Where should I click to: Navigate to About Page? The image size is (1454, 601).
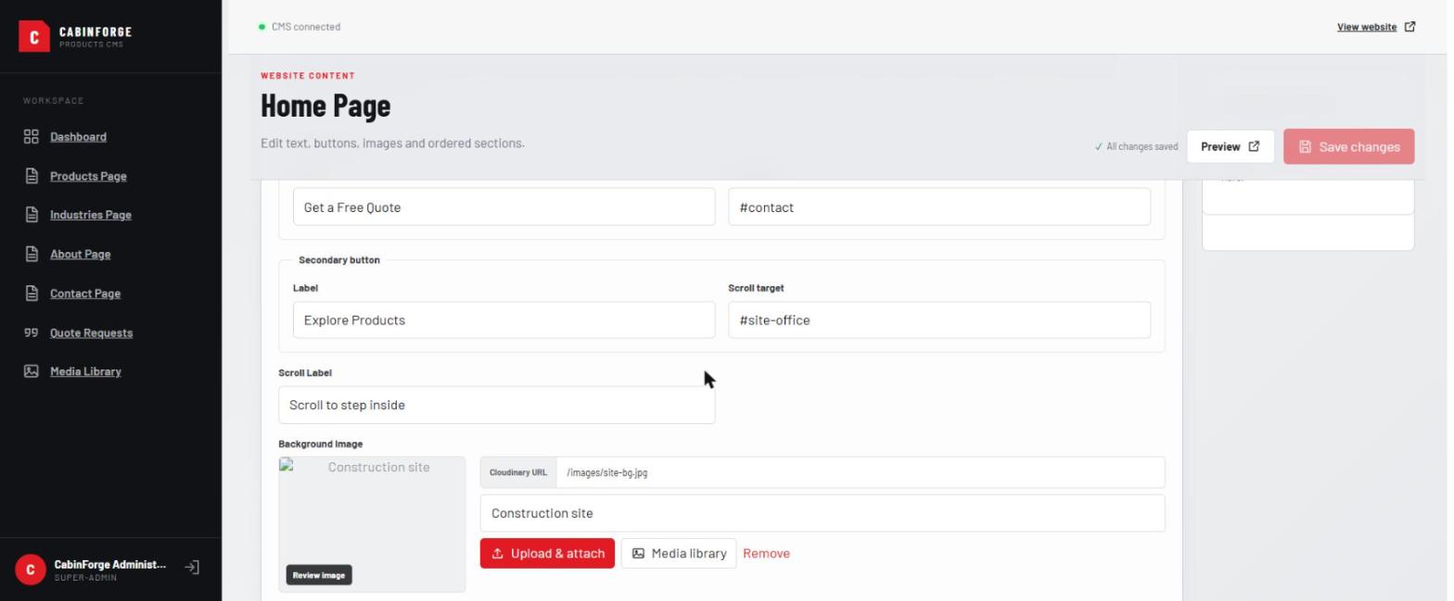click(x=81, y=254)
